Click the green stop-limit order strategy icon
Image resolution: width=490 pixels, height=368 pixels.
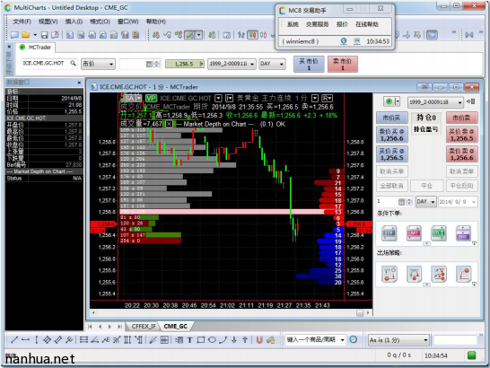(x=439, y=233)
